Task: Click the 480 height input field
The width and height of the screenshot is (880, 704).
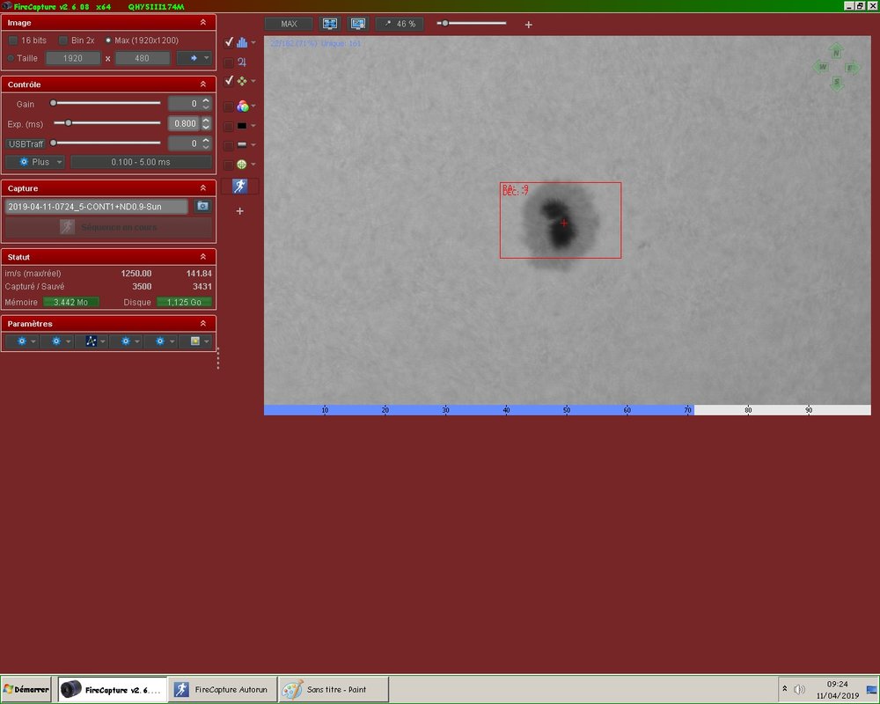Action: [142, 58]
